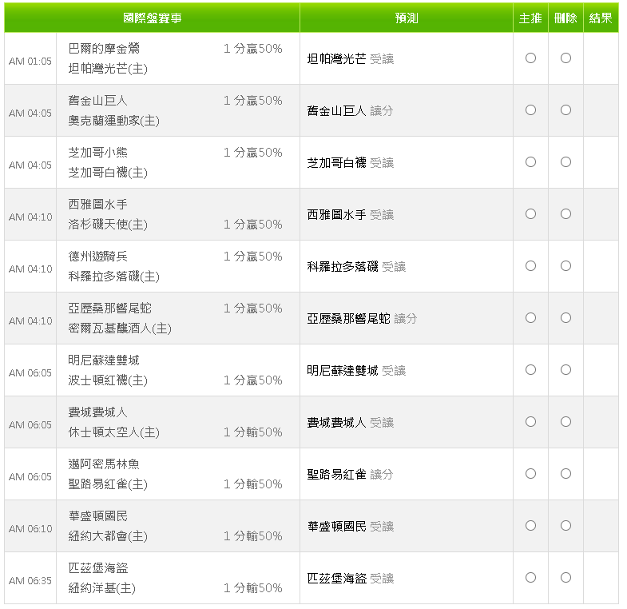The height and width of the screenshot is (609, 627).
Task: Click team name 紐約洋基(主)
Action: coord(102,588)
